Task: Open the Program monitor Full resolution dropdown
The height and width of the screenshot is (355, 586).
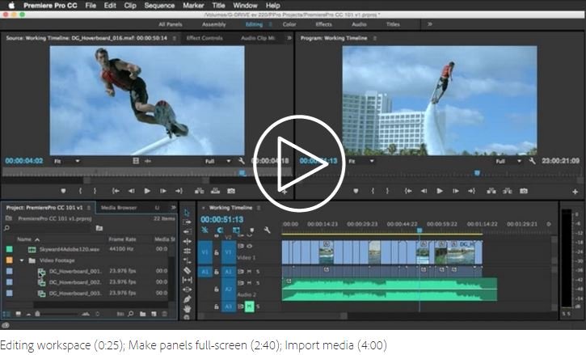Action: tap(508, 161)
